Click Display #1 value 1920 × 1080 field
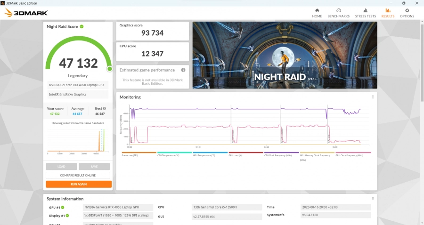This screenshot has width=424, height=225. (x=118, y=216)
